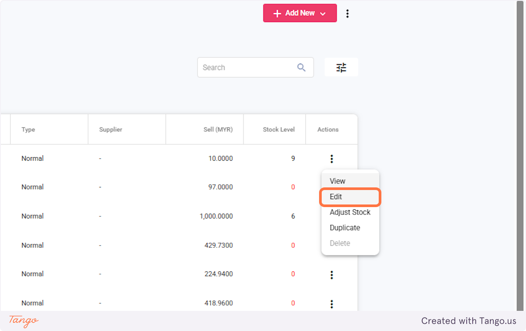The height and width of the screenshot is (331, 526).
Task: Select the 224.9400 sell price cell
Action: (x=219, y=274)
